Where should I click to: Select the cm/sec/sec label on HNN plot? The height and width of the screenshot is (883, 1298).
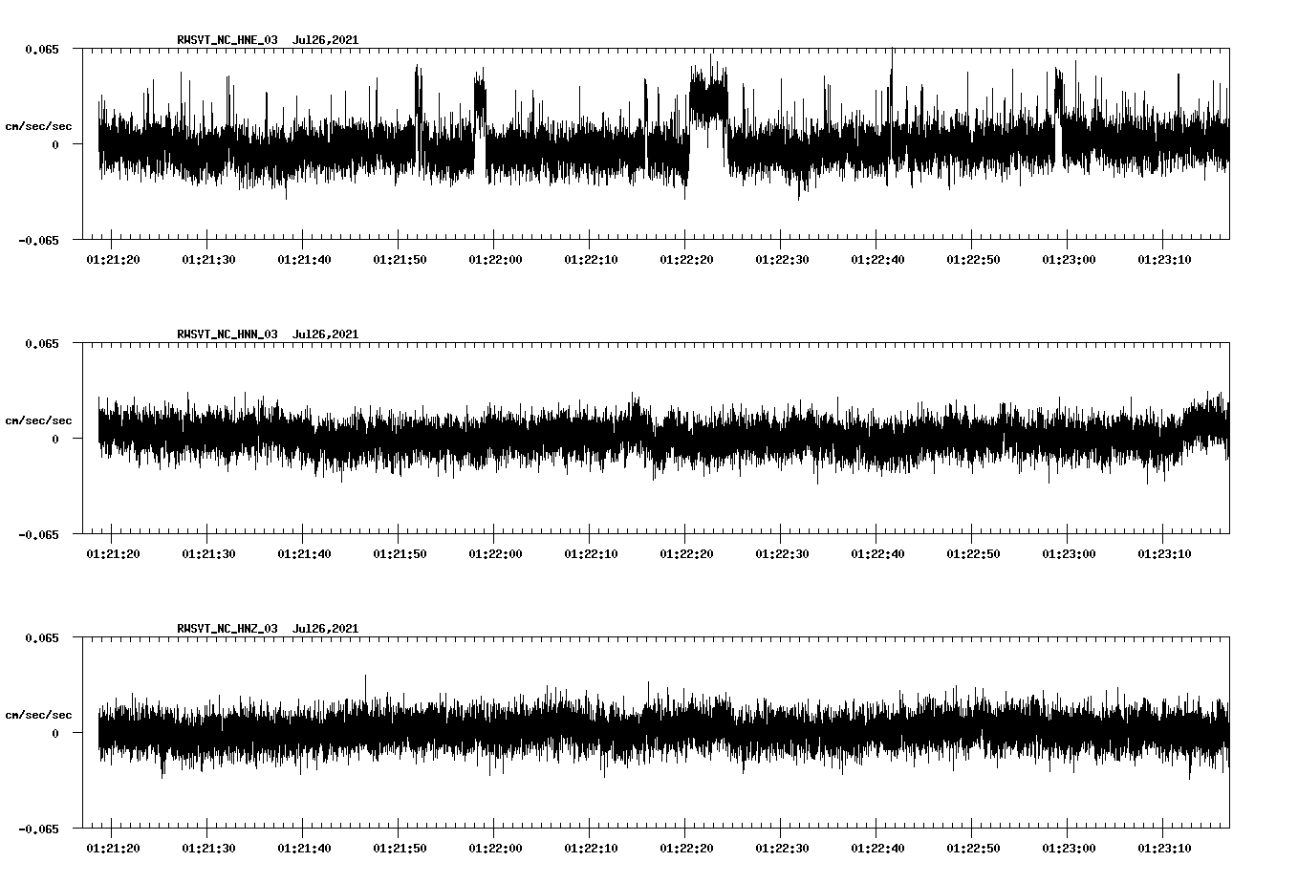39,420
